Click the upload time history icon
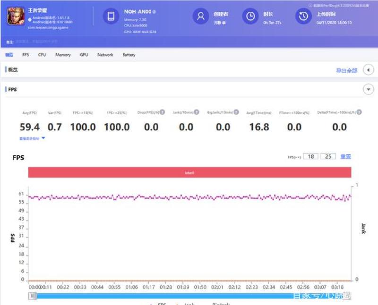378x305 pixels. pos(303,17)
